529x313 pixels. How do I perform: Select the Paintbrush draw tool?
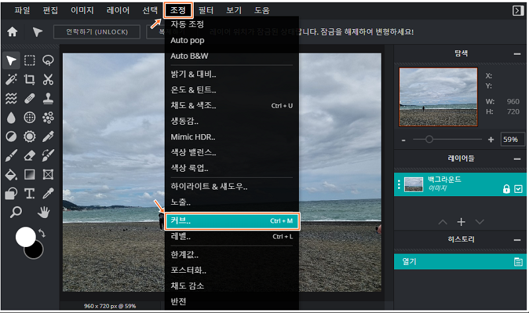pyautogui.click(x=11, y=156)
